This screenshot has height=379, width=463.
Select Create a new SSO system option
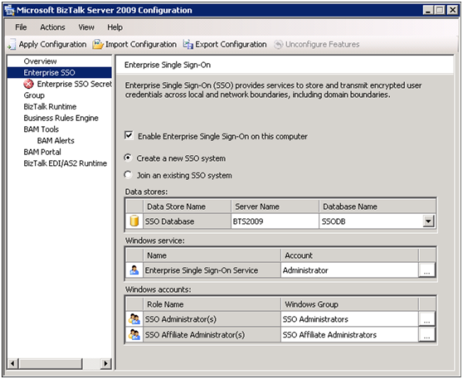click(x=128, y=158)
